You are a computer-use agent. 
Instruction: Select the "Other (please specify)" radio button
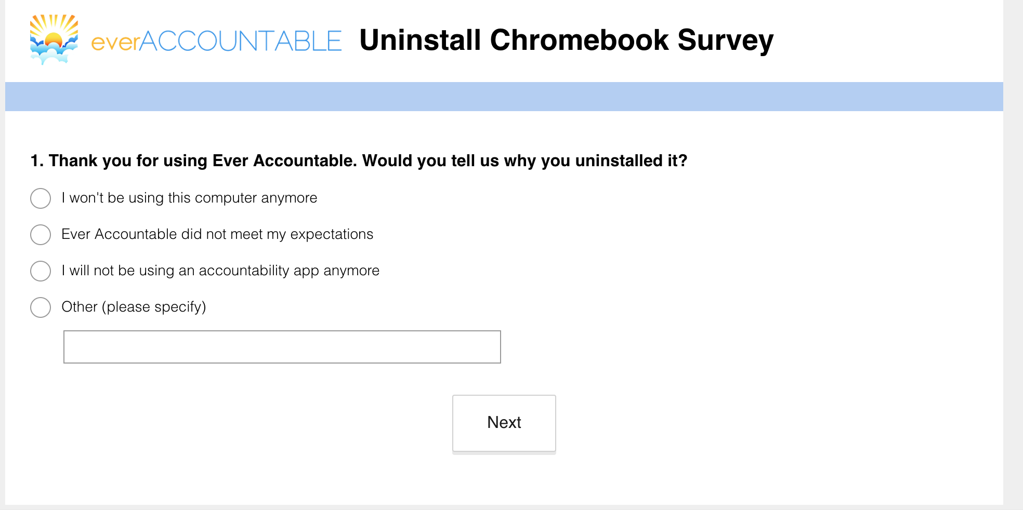coord(41,307)
